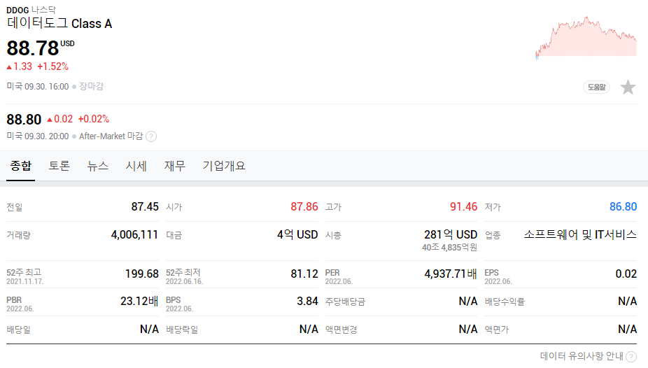
Task: Click the 2021.11.17. date under 52주 최고
Action: click(x=24, y=281)
